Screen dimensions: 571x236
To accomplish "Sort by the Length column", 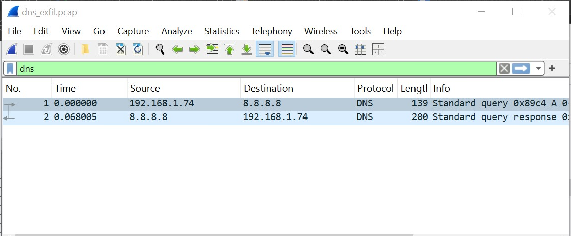I will click(x=413, y=88).
